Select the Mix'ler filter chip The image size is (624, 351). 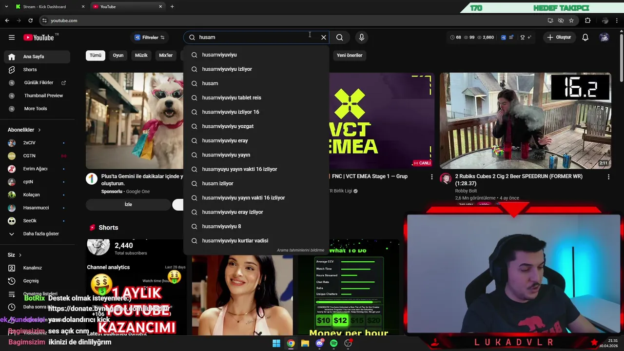pyautogui.click(x=166, y=55)
